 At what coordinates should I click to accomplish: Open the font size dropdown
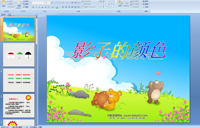[x=50, y=2]
